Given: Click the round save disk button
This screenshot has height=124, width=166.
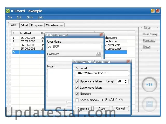Looking at the screenshot, I should point(149,104).
